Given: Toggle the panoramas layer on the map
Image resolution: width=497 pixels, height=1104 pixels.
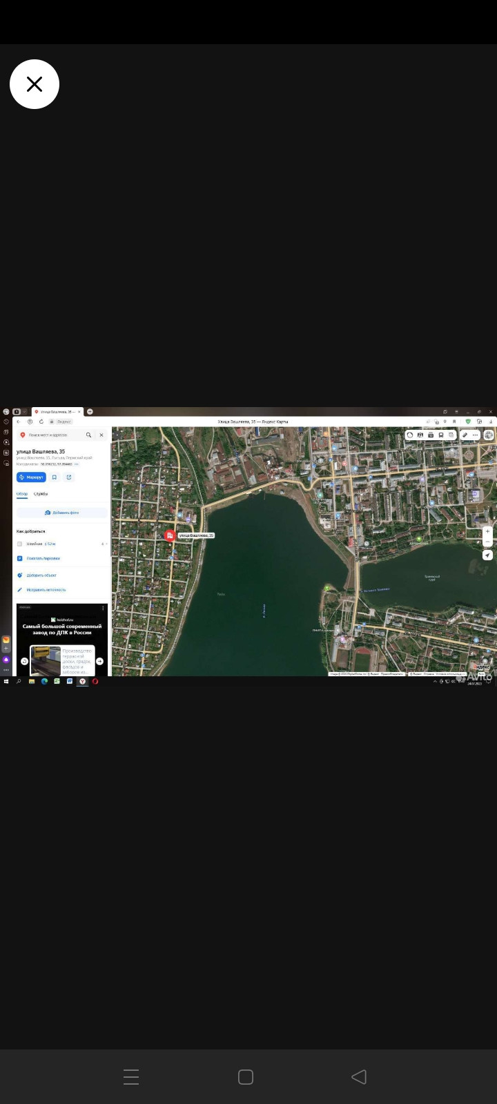Looking at the screenshot, I should click(x=420, y=435).
